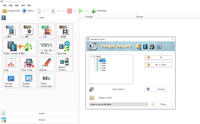Viewport: 200px width, 124px height.
Task: Confirm with the OK button
Action: pyautogui.click(x=159, y=57)
